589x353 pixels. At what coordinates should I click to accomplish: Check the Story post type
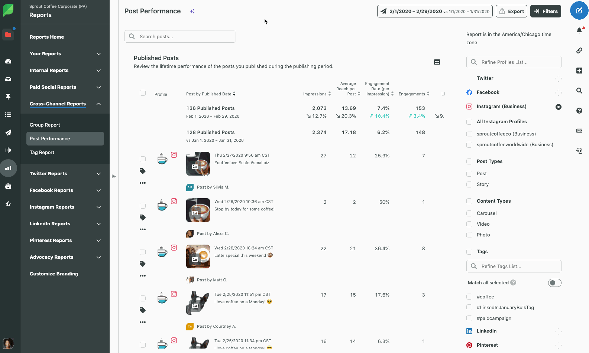click(x=469, y=184)
